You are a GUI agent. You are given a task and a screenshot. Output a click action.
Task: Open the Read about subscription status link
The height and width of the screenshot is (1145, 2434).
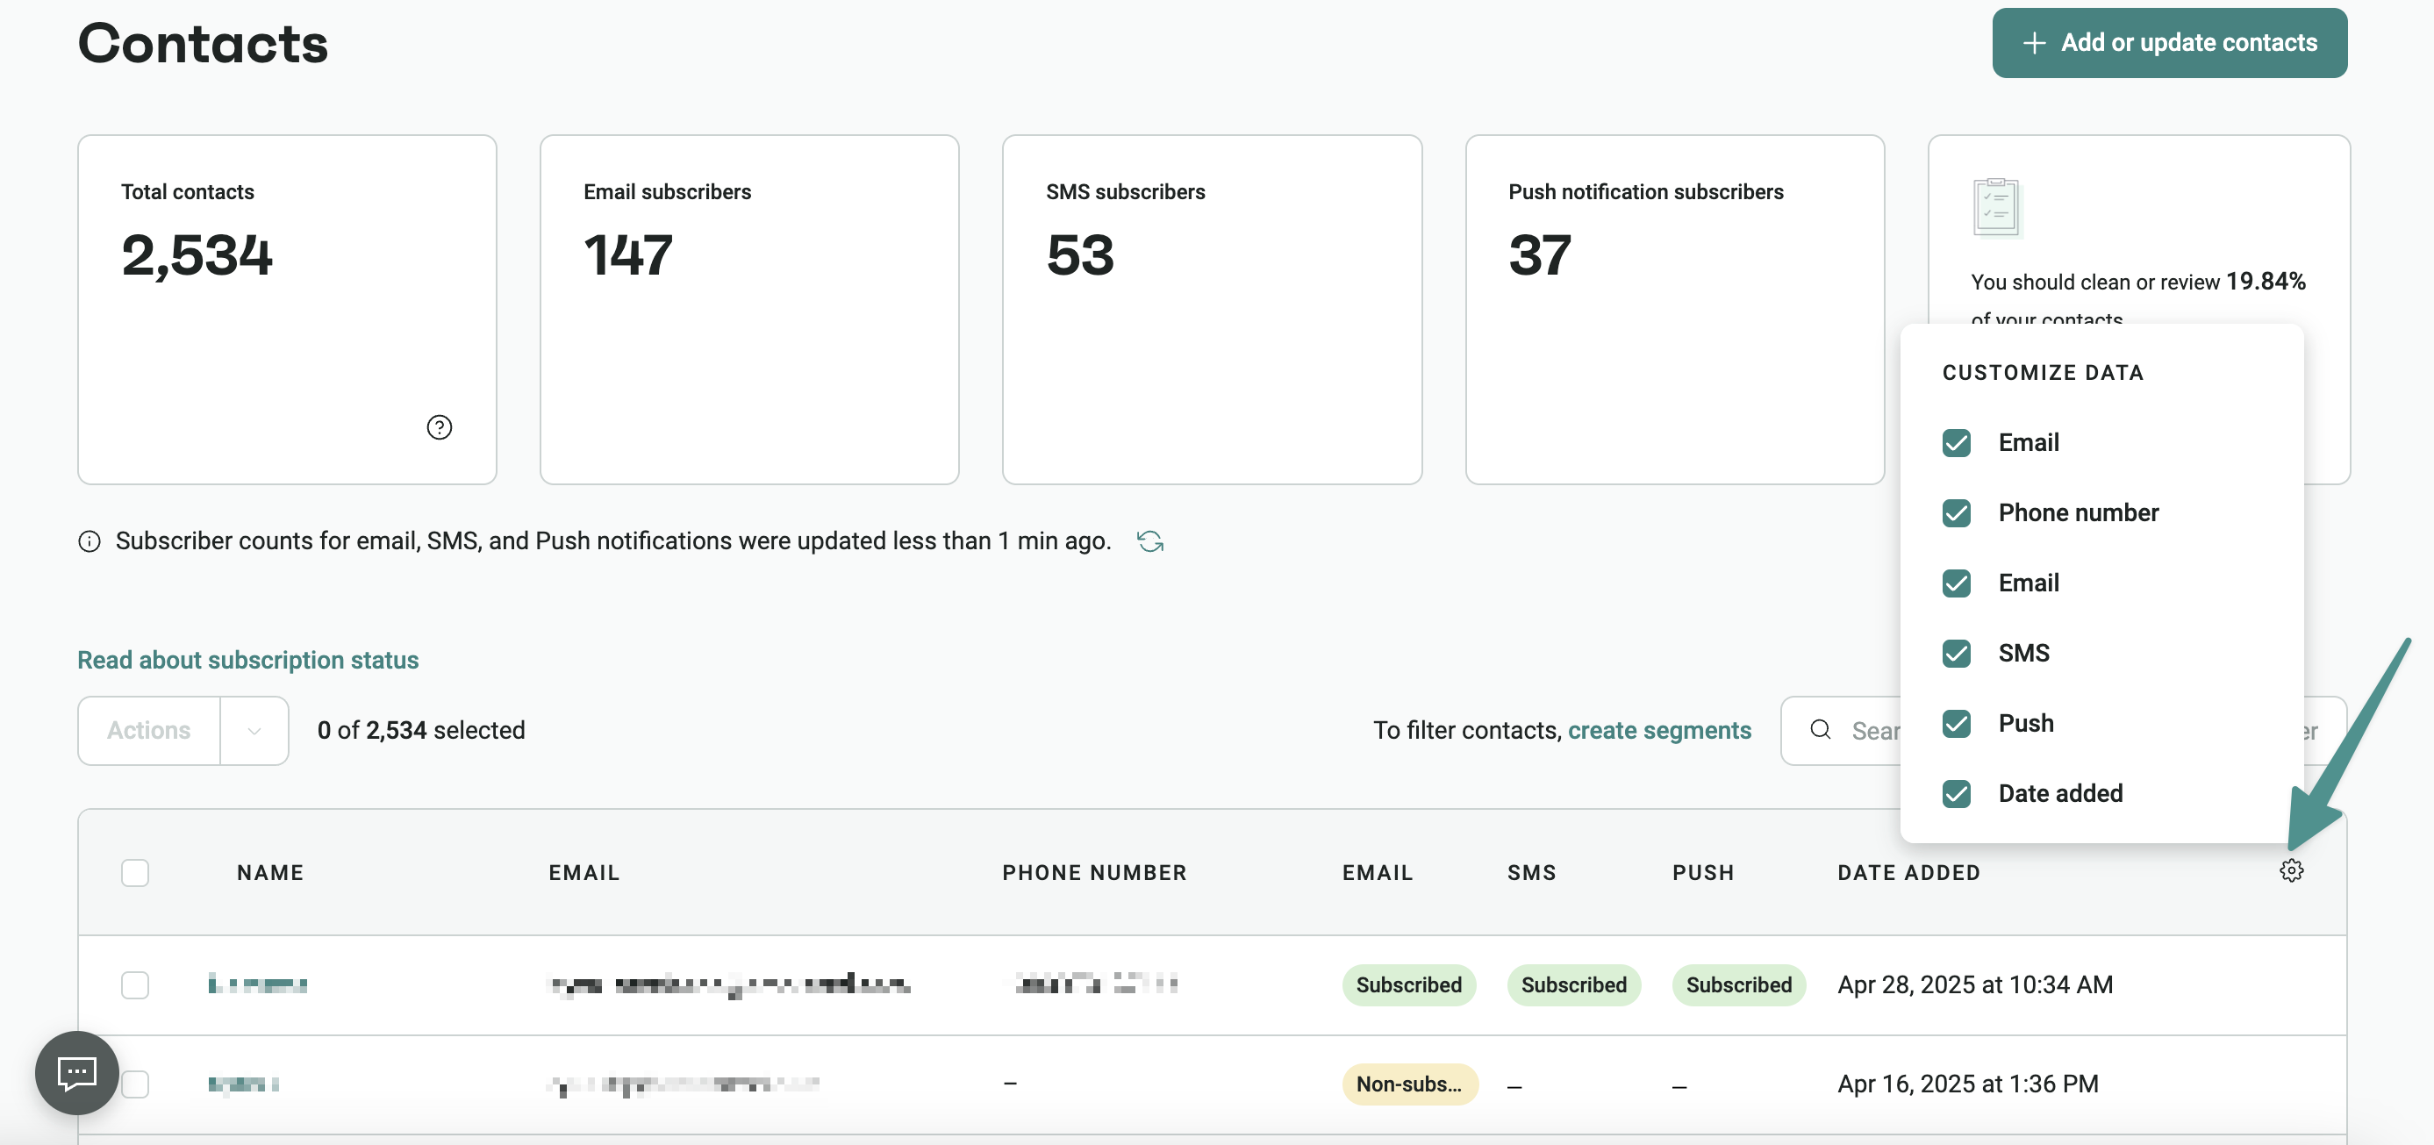pos(247,660)
